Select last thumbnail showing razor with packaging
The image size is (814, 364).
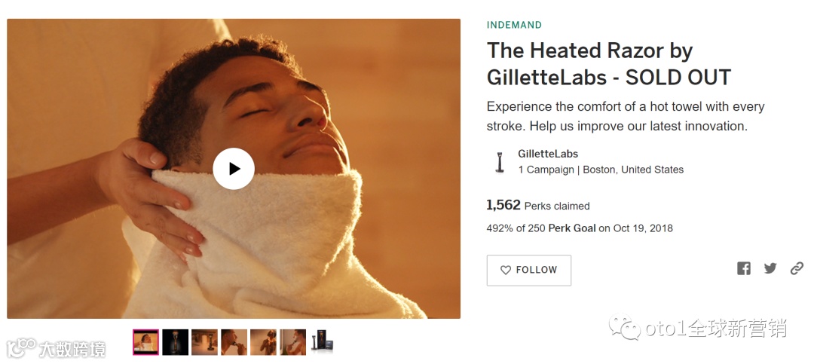pyautogui.click(x=322, y=342)
